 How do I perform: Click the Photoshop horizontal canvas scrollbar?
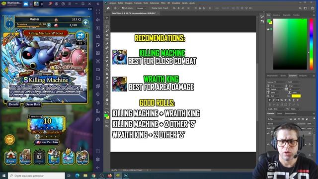[195, 170]
